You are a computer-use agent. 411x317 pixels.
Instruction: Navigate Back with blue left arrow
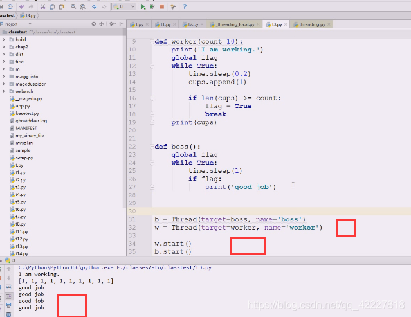coord(95,6)
